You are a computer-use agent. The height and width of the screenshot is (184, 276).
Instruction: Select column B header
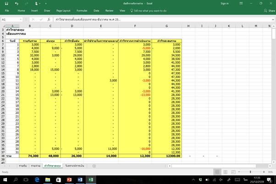pyautogui.click(x=30, y=26)
